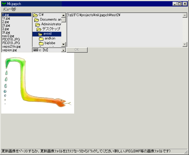Open the c: [fd] drive dropdown
189x155 pixels.
pos(64,50)
